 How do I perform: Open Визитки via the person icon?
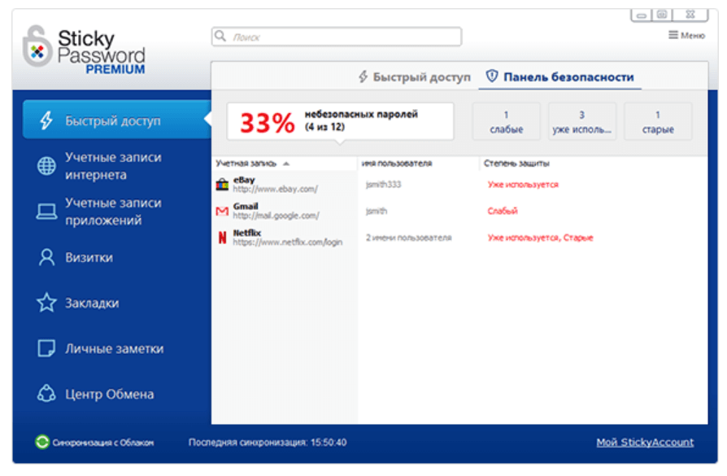tap(46, 257)
